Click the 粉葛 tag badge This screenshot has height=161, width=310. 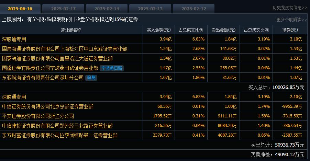(91, 78)
